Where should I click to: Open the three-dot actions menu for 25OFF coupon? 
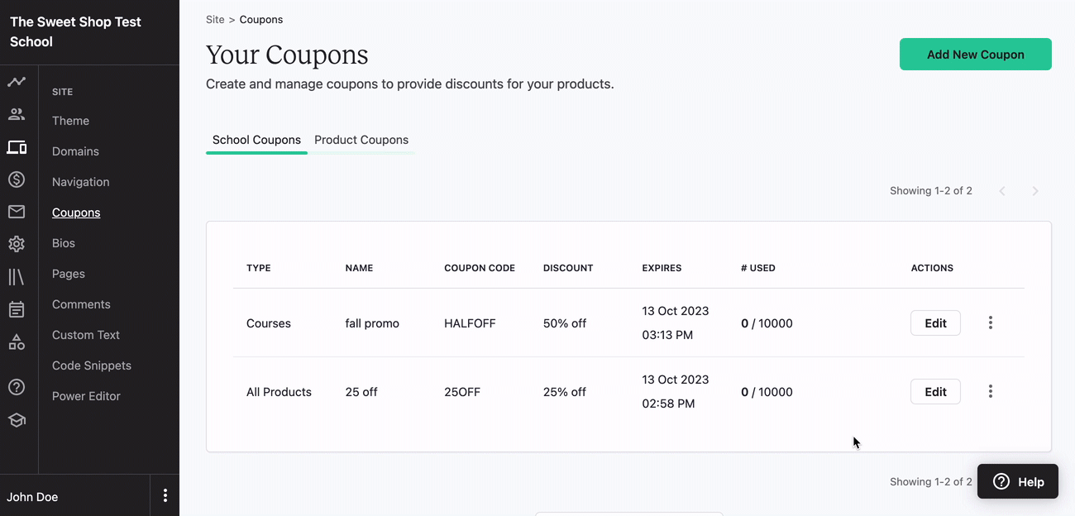(x=990, y=391)
